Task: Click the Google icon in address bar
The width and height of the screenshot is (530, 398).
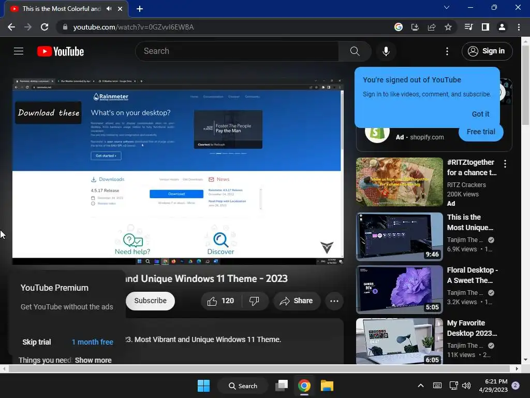Action: click(x=398, y=27)
